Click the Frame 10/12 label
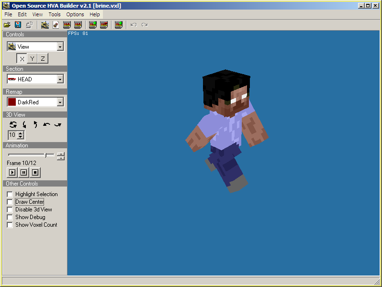382x287 pixels. [x=22, y=163]
